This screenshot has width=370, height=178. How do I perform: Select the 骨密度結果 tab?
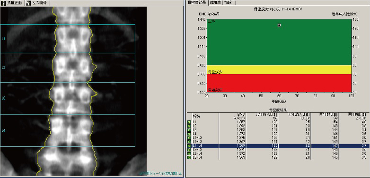click(x=196, y=2)
